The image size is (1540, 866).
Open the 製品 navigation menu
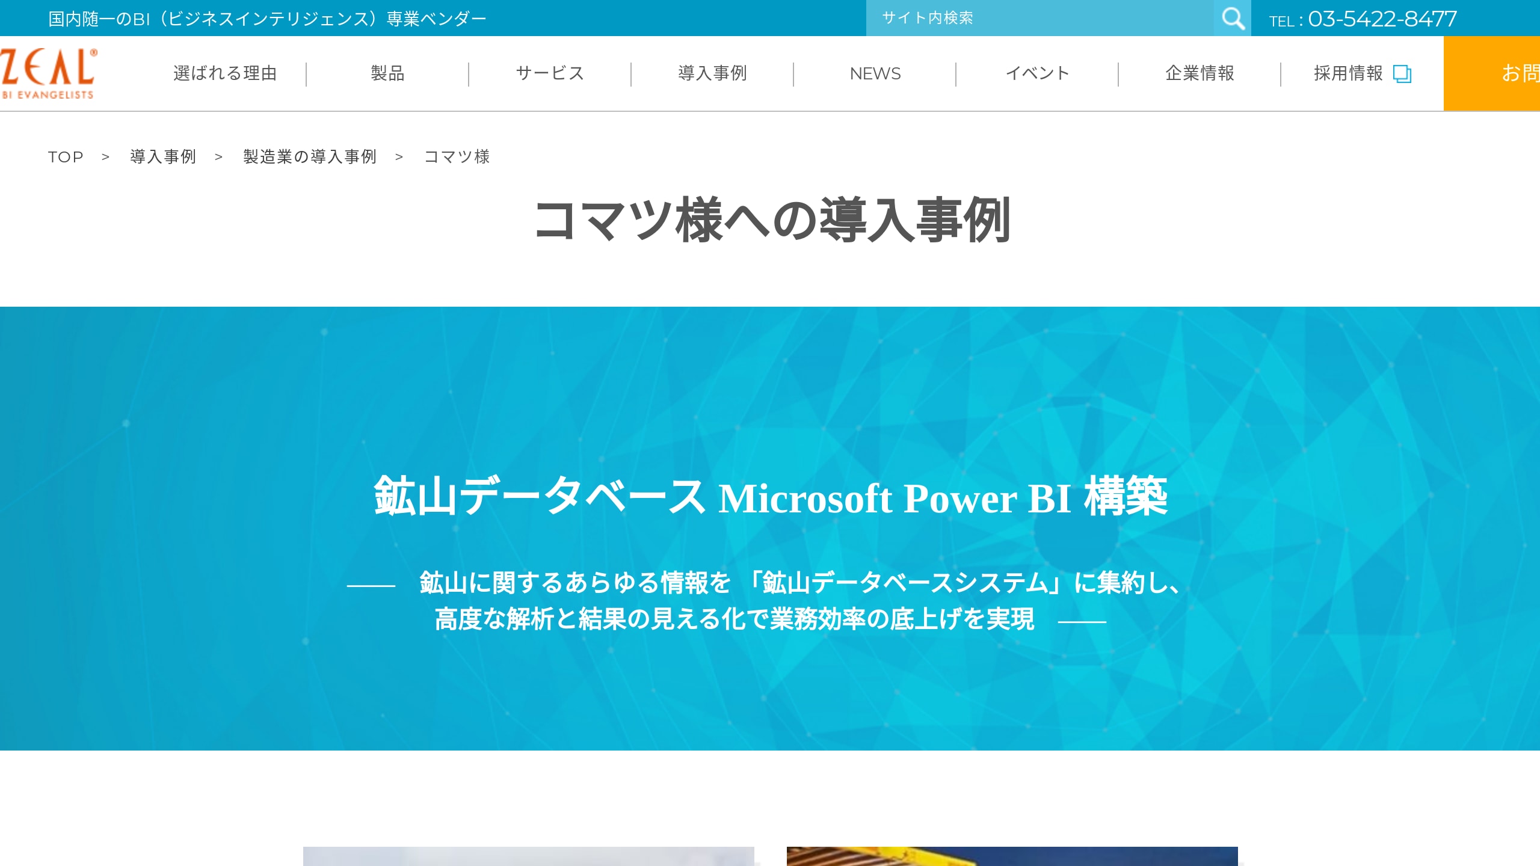(x=387, y=73)
